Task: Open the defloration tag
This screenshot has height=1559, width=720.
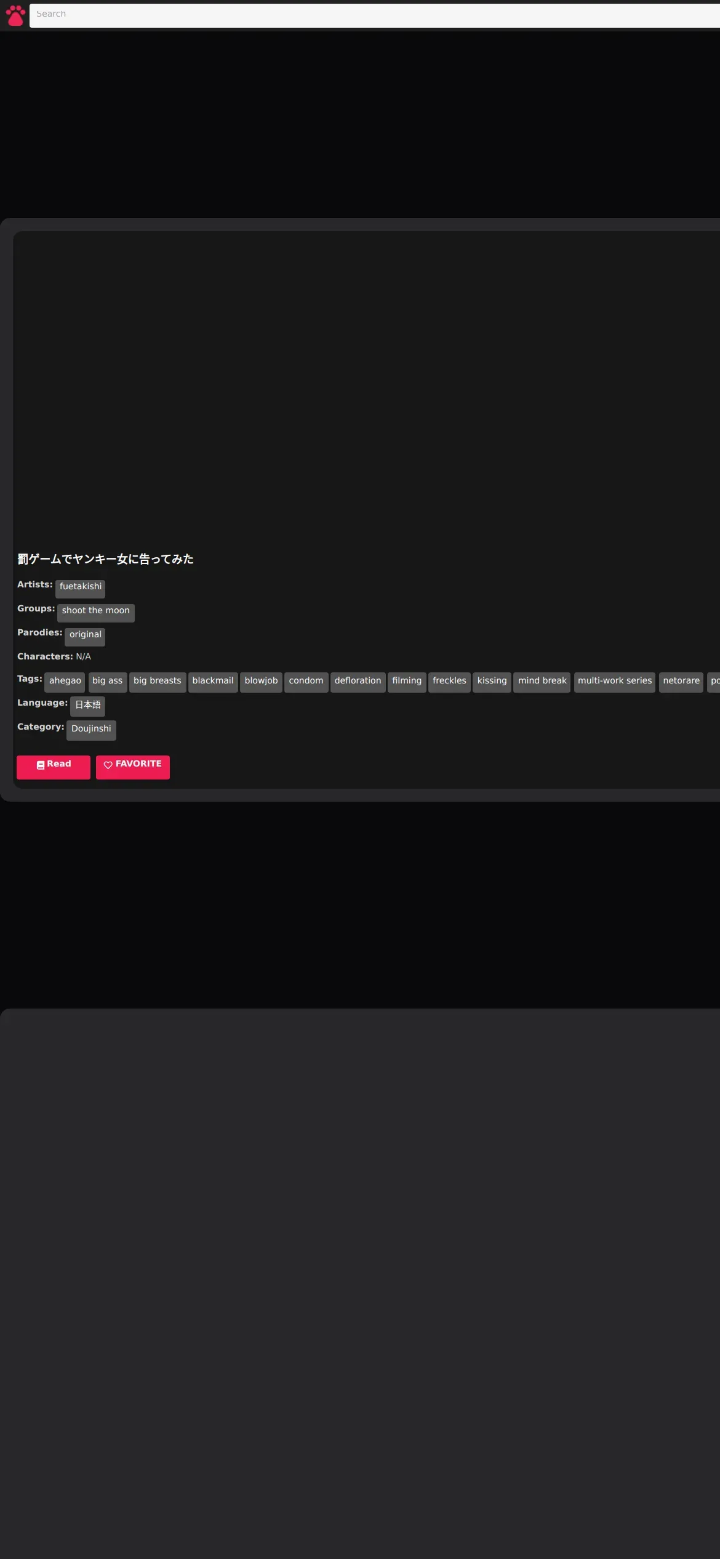Action: click(x=358, y=682)
